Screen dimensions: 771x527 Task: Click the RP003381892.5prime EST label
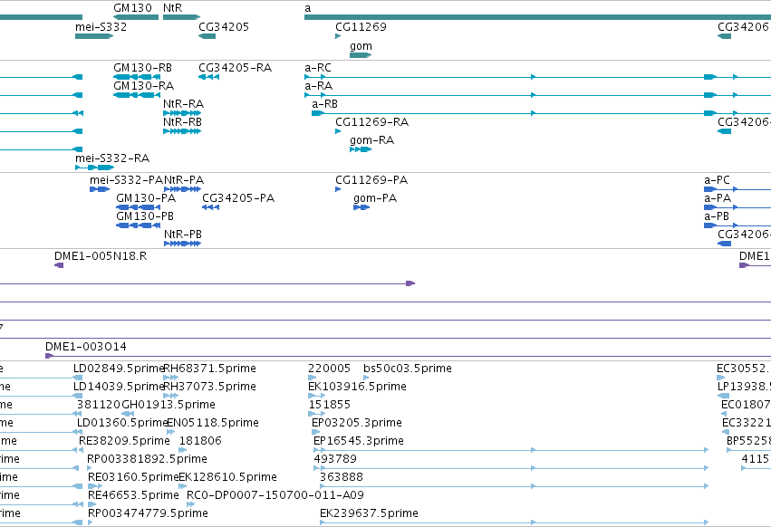pyautogui.click(x=147, y=459)
